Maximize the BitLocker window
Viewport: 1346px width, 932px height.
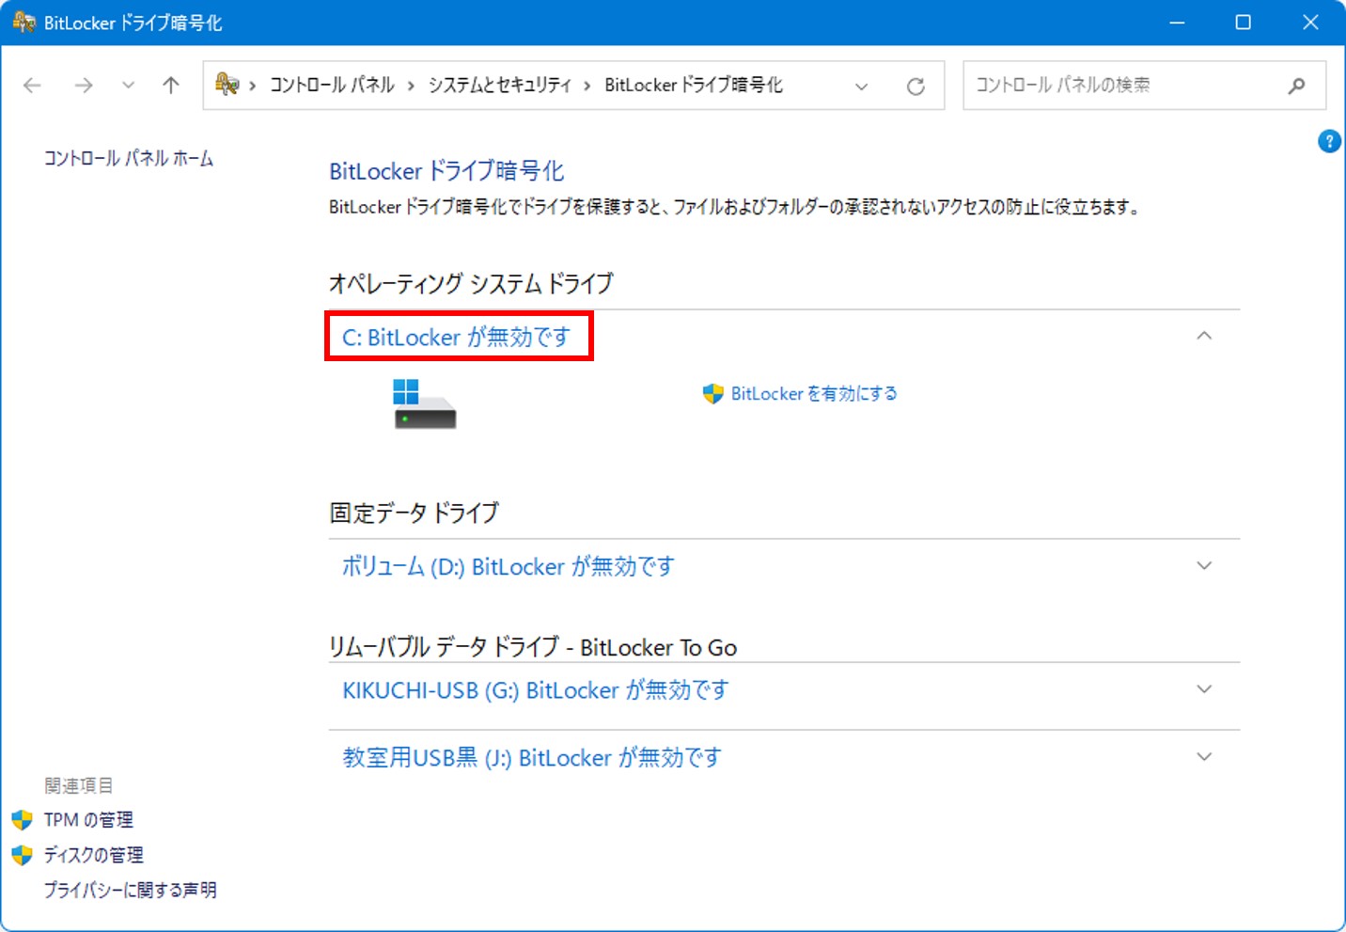point(1243,23)
